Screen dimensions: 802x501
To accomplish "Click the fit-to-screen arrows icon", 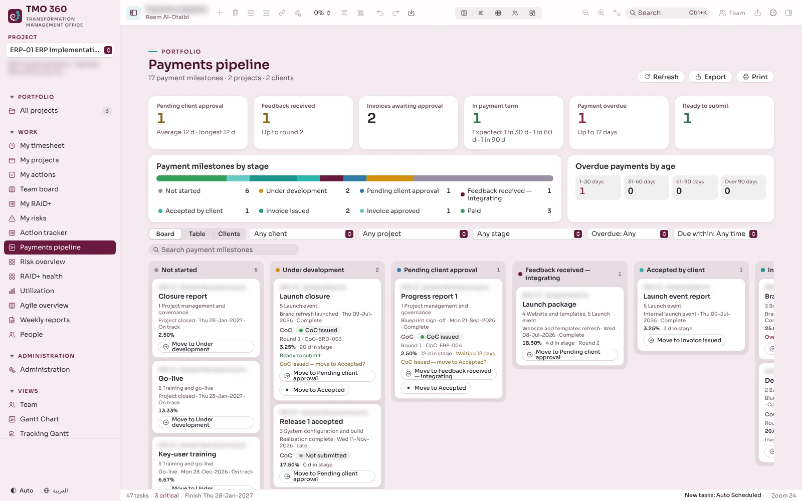I will tap(617, 13).
